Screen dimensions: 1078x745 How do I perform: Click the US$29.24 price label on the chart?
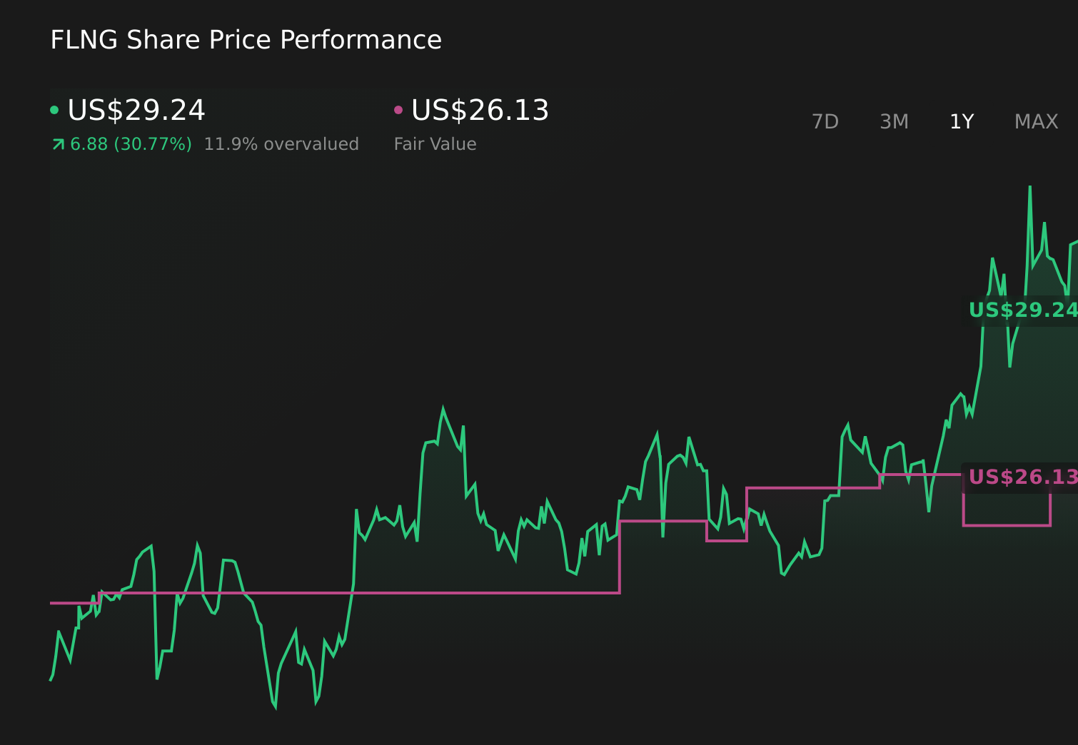tap(1024, 310)
